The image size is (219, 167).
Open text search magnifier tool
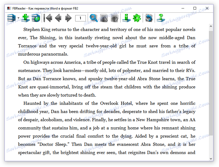click(94, 18)
